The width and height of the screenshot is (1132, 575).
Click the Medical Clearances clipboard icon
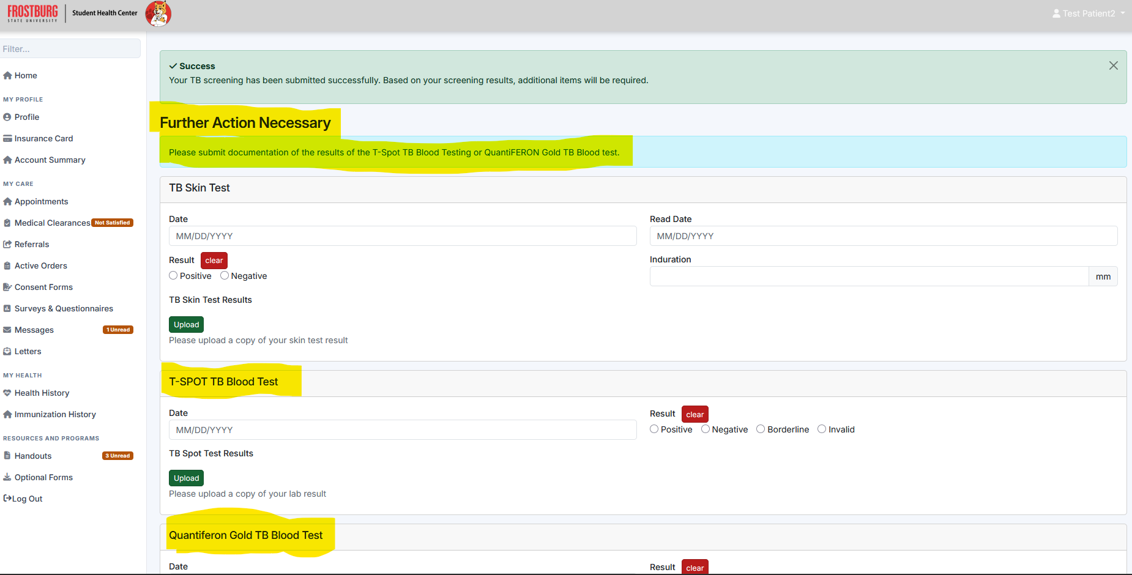pos(7,223)
